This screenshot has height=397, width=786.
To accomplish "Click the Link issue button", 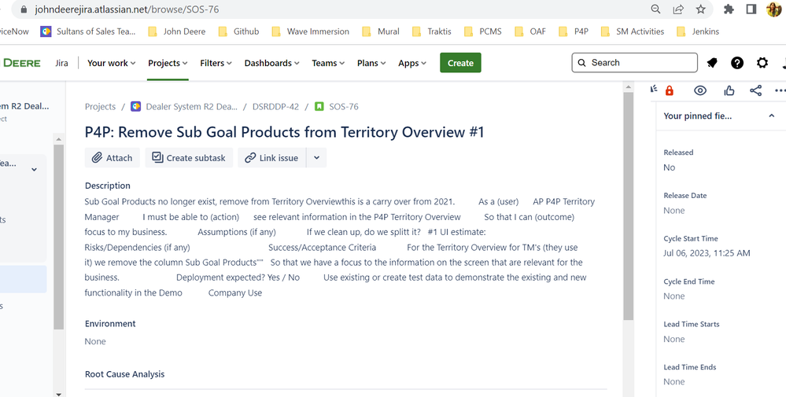I will point(271,158).
